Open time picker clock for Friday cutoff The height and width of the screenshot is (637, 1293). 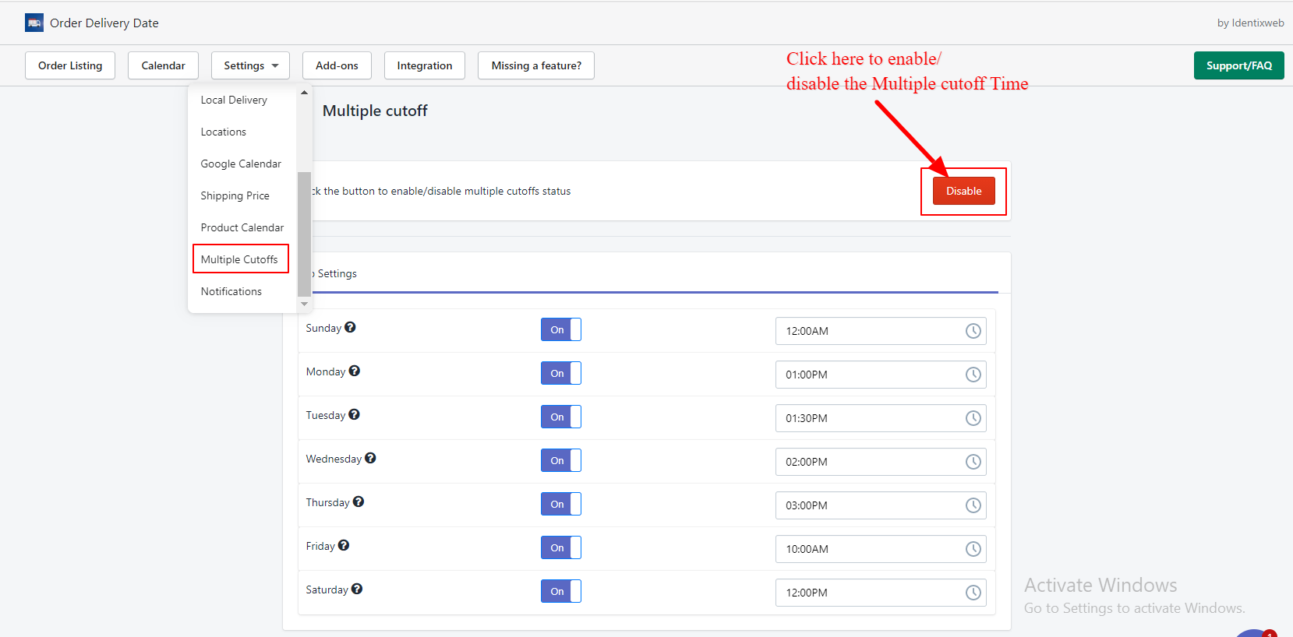tap(973, 549)
